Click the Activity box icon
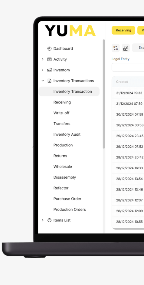Viewport: 144px width, 285px height. click(49, 59)
